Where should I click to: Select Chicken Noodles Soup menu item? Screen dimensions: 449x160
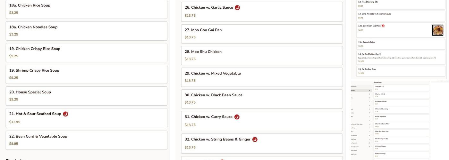click(x=86, y=31)
